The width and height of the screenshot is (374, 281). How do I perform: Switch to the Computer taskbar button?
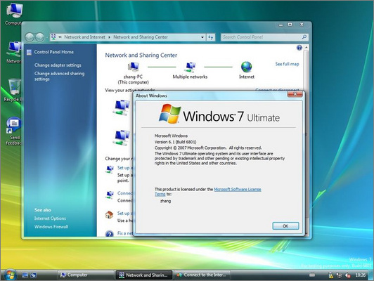(86, 275)
